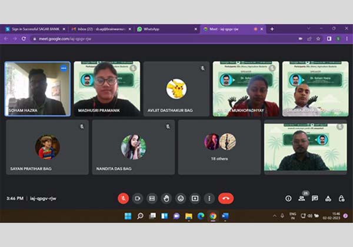
Task: Open the More options three-dot menu
Action: [x=209, y=198]
